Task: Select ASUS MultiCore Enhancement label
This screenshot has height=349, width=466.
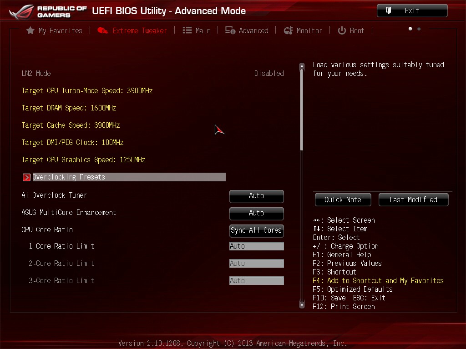Action: tap(69, 213)
